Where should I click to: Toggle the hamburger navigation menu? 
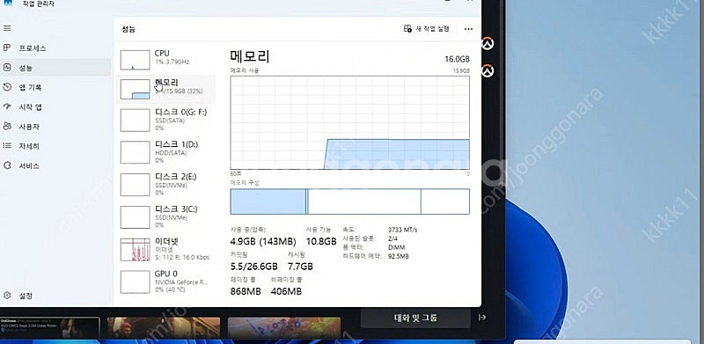7,28
